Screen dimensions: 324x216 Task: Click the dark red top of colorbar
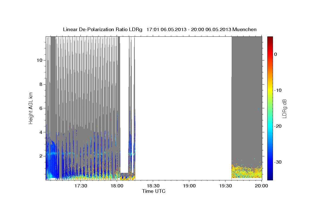pyautogui.click(x=270, y=39)
